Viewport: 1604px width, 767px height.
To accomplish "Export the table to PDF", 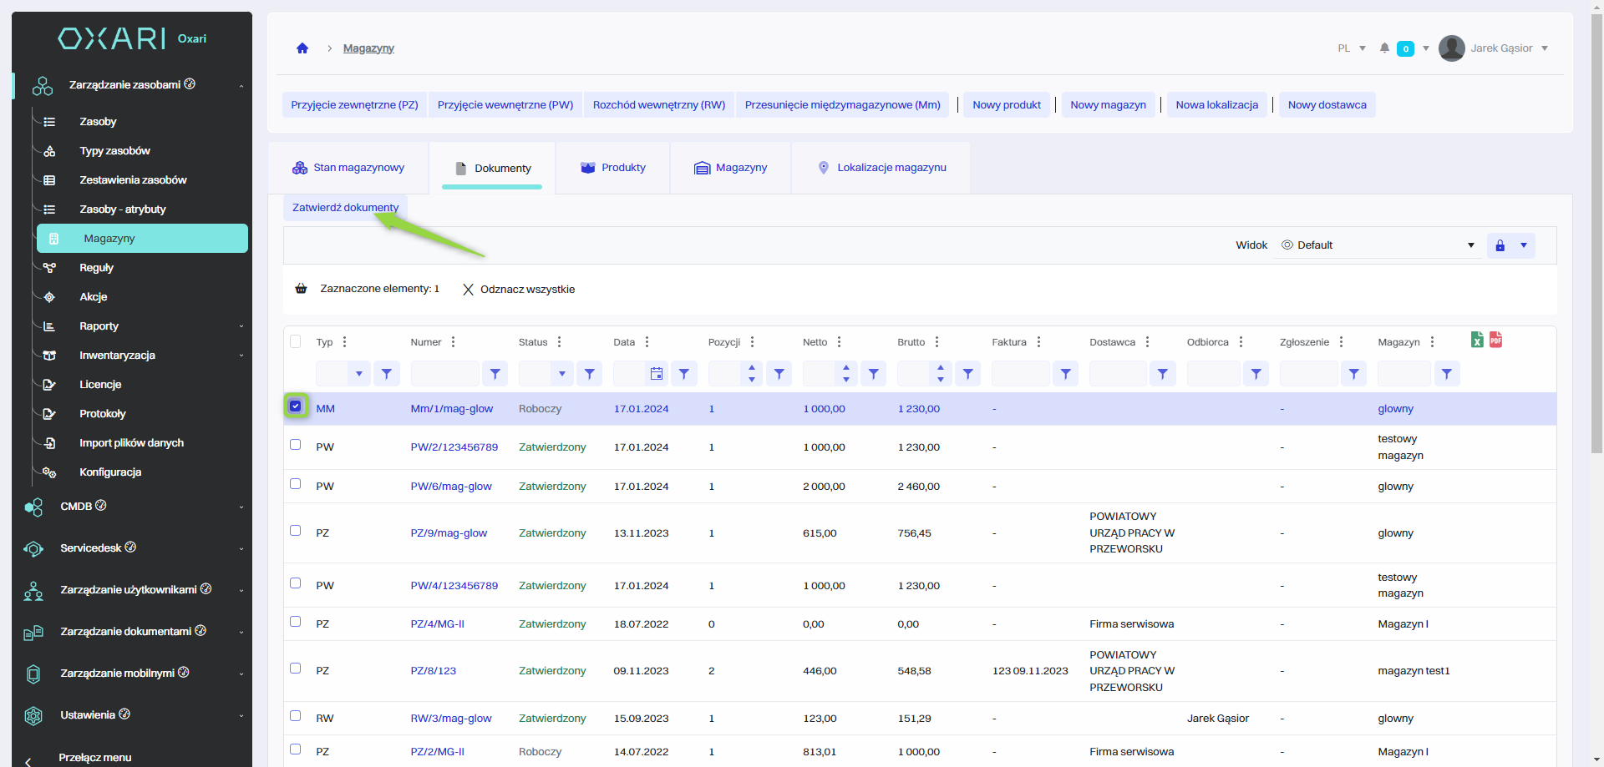I will click(x=1495, y=340).
